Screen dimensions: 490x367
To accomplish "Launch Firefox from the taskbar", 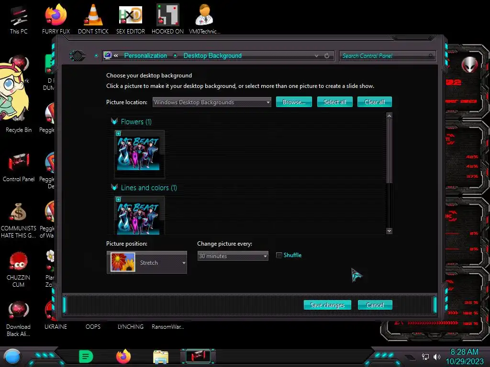I will [x=123, y=356].
